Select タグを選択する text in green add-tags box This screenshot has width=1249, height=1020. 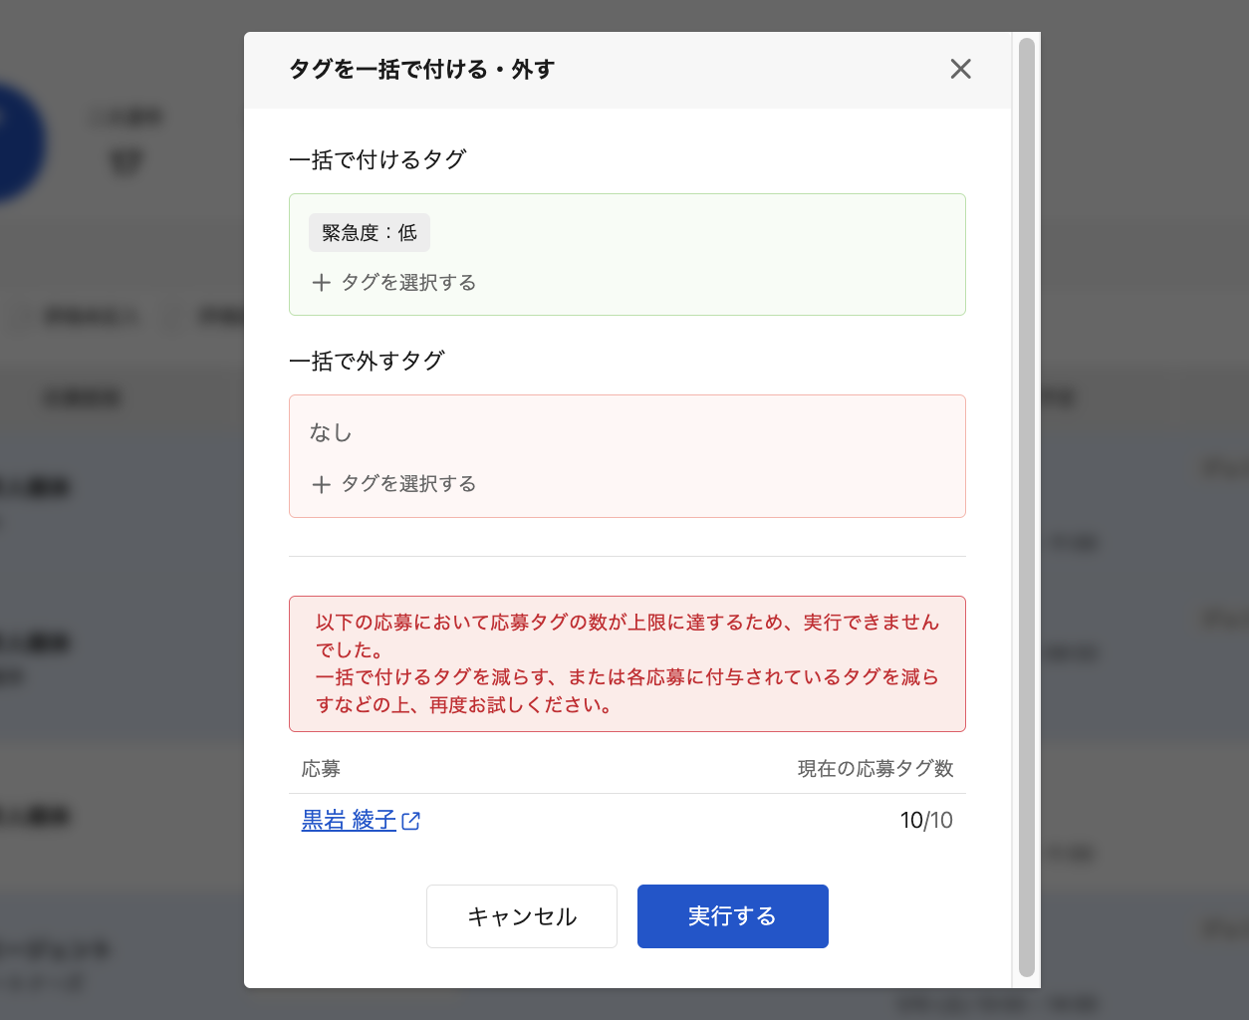pos(408,283)
